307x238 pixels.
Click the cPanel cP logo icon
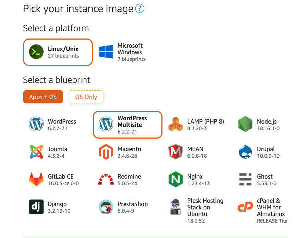click(x=245, y=207)
